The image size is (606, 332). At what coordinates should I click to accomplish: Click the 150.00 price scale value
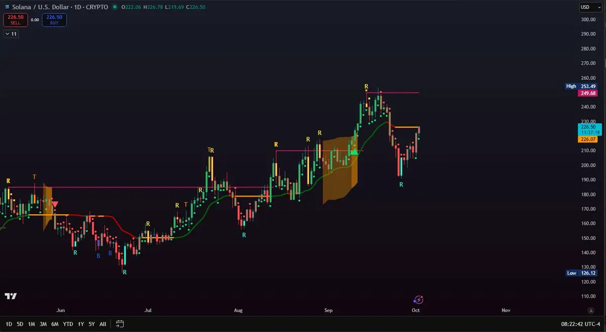click(x=588, y=238)
